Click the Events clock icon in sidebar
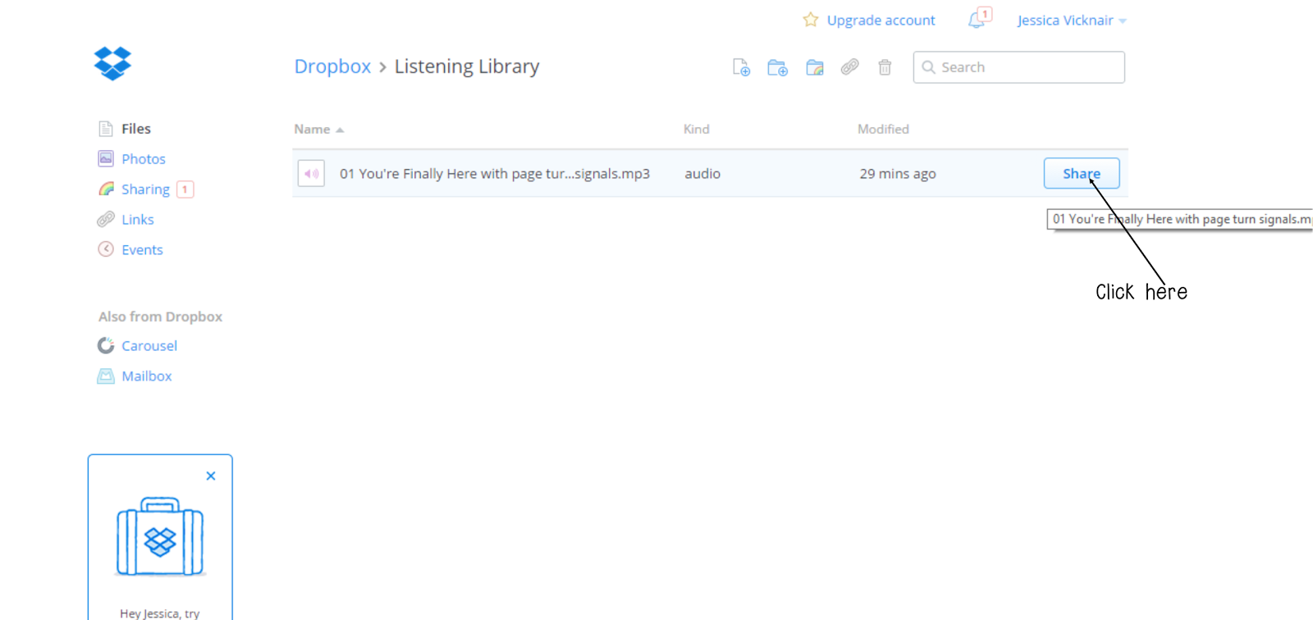Screen dimensions: 1313x620 [106, 249]
